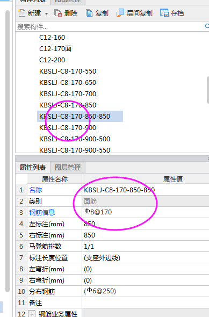Select KBSLJ-C8-170-700 in component list
This screenshot has height=317, width=209.
point(68,94)
